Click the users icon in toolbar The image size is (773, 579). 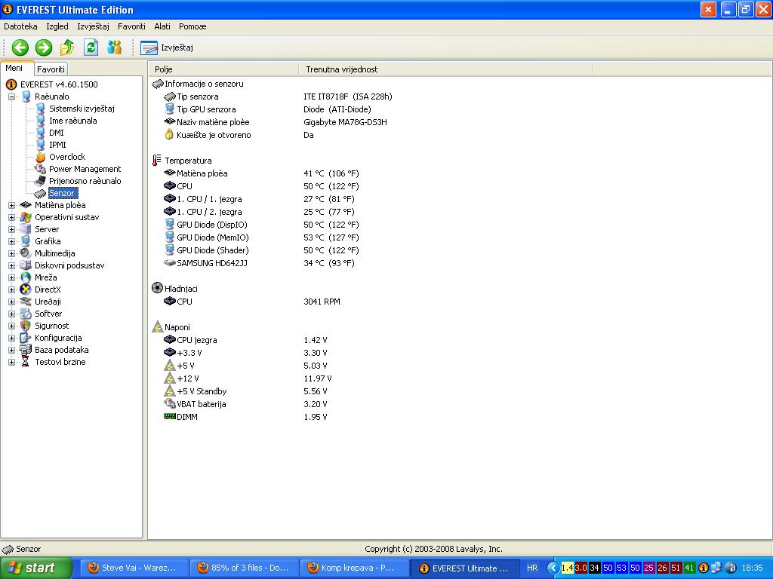115,47
